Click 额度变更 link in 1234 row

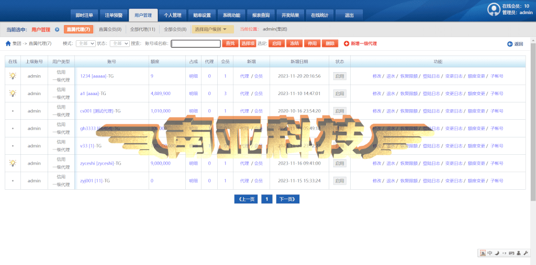click(x=476, y=76)
